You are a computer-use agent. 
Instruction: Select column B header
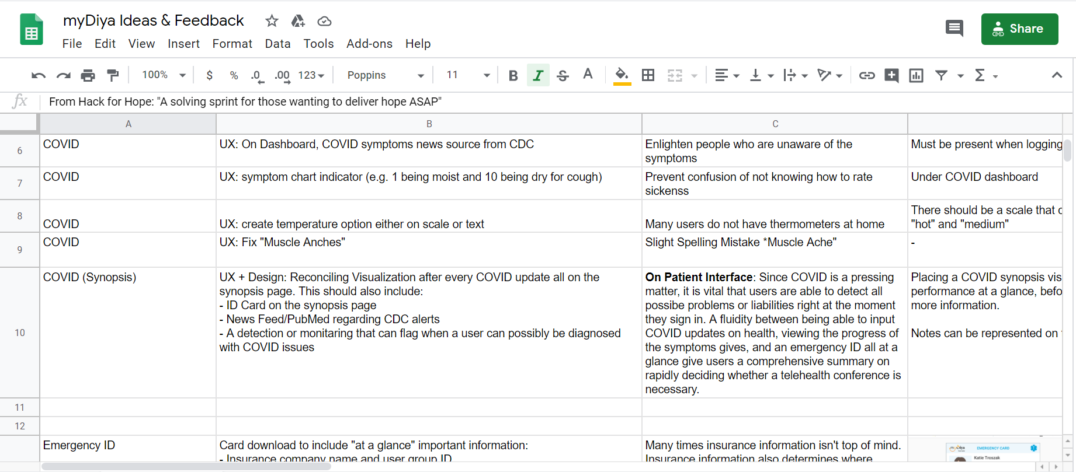pos(429,124)
